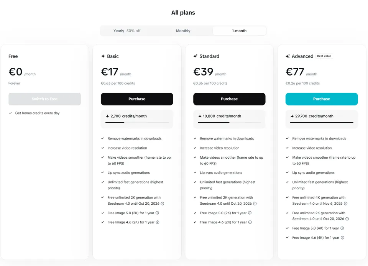368x266 pixels.
Task: Click the Switch to Free button
Action: [x=44, y=99]
